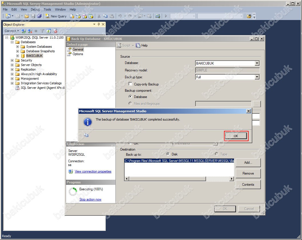Open the Help menu in menu bar
The height and width of the screenshot is (240, 302).
click(x=73, y=9)
